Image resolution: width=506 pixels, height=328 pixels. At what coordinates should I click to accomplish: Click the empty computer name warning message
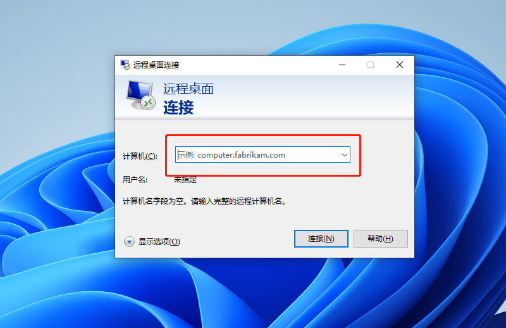tap(204, 201)
